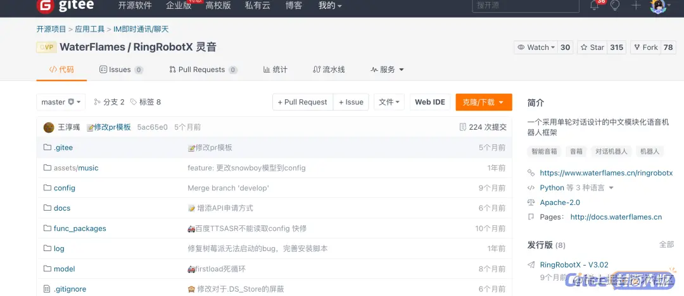
Task: Switch to the Pull Requests tab
Action: coord(203,70)
